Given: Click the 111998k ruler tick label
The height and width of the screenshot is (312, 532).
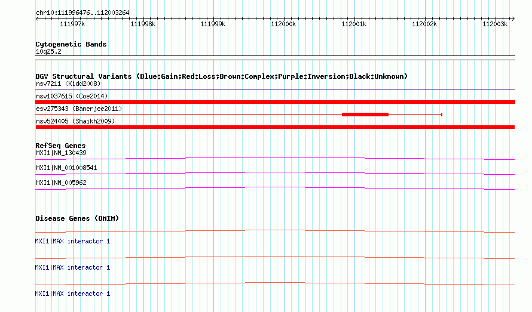Looking at the screenshot, I should (143, 24).
